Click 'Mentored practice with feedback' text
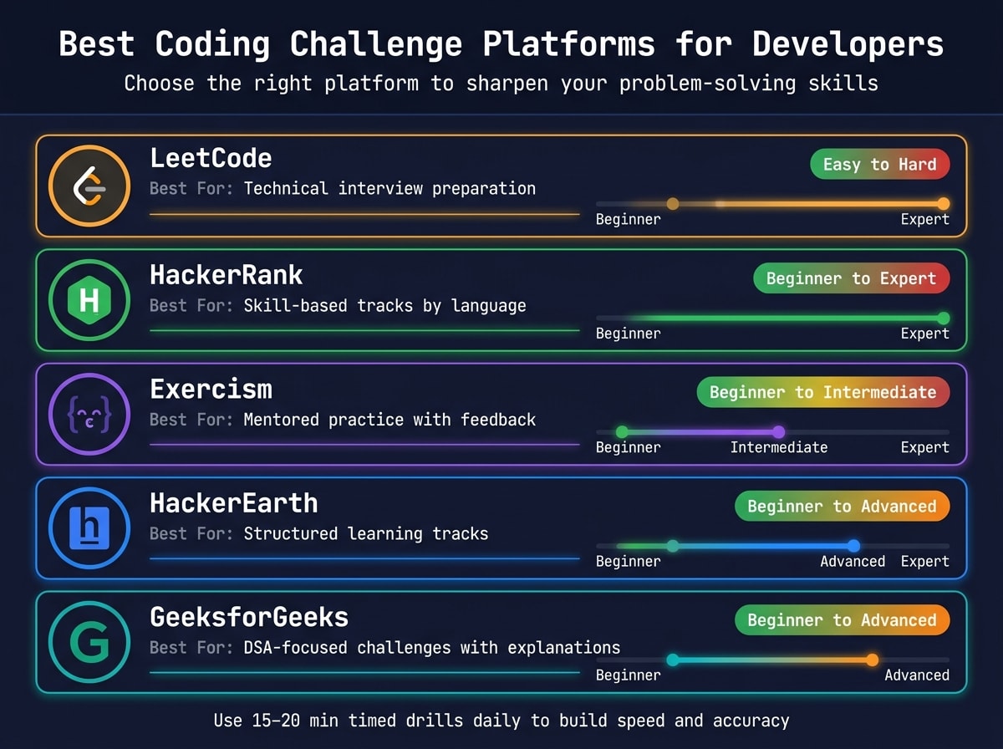The height and width of the screenshot is (749, 1003). point(389,420)
